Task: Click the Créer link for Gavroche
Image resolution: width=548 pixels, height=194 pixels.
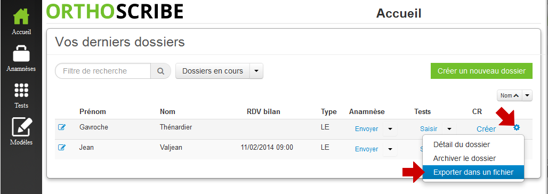Action: (486, 129)
